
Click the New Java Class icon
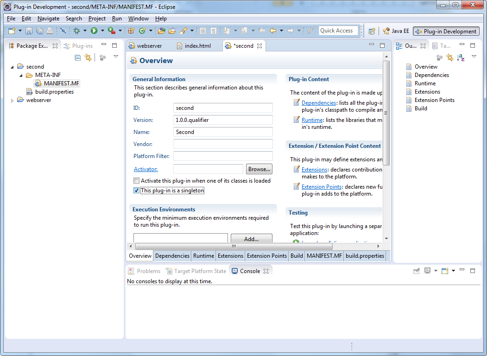pyautogui.click(x=142, y=31)
